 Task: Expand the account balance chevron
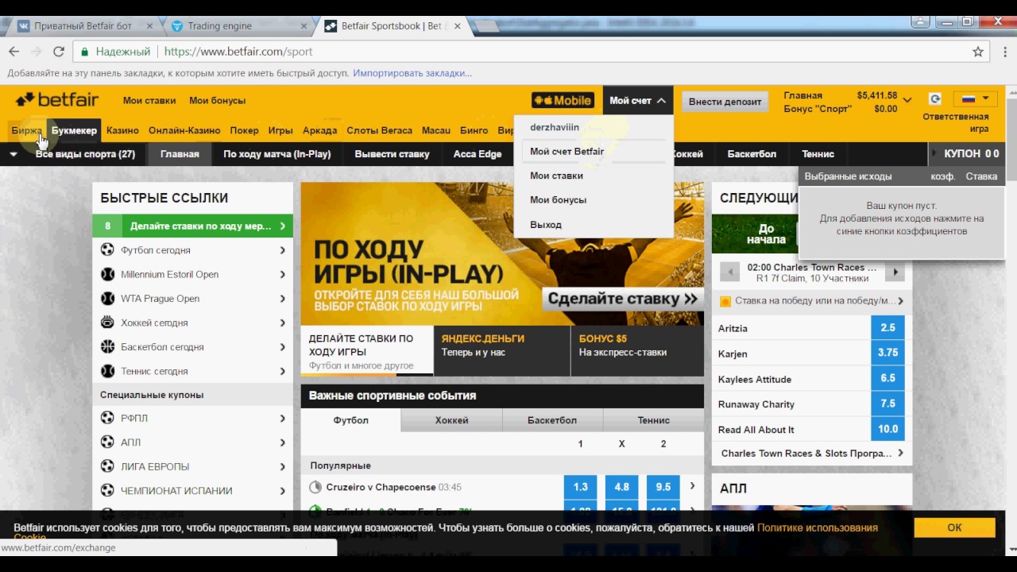pos(907,100)
